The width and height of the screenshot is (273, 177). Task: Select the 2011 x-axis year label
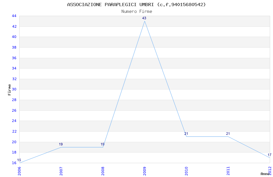click(228, 171)
